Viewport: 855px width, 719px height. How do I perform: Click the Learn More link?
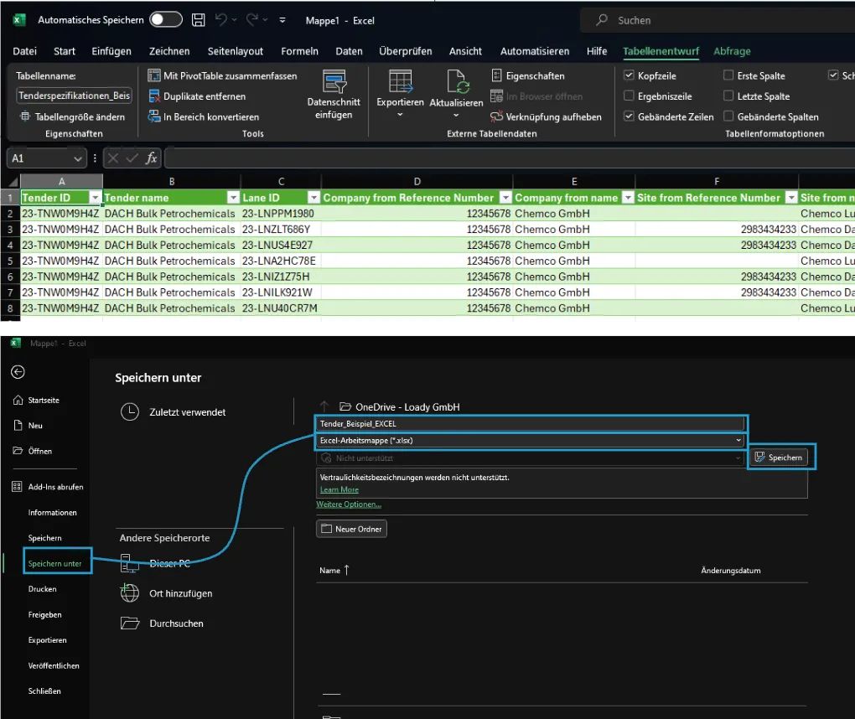pyautogui.click(x=339, y=489)
